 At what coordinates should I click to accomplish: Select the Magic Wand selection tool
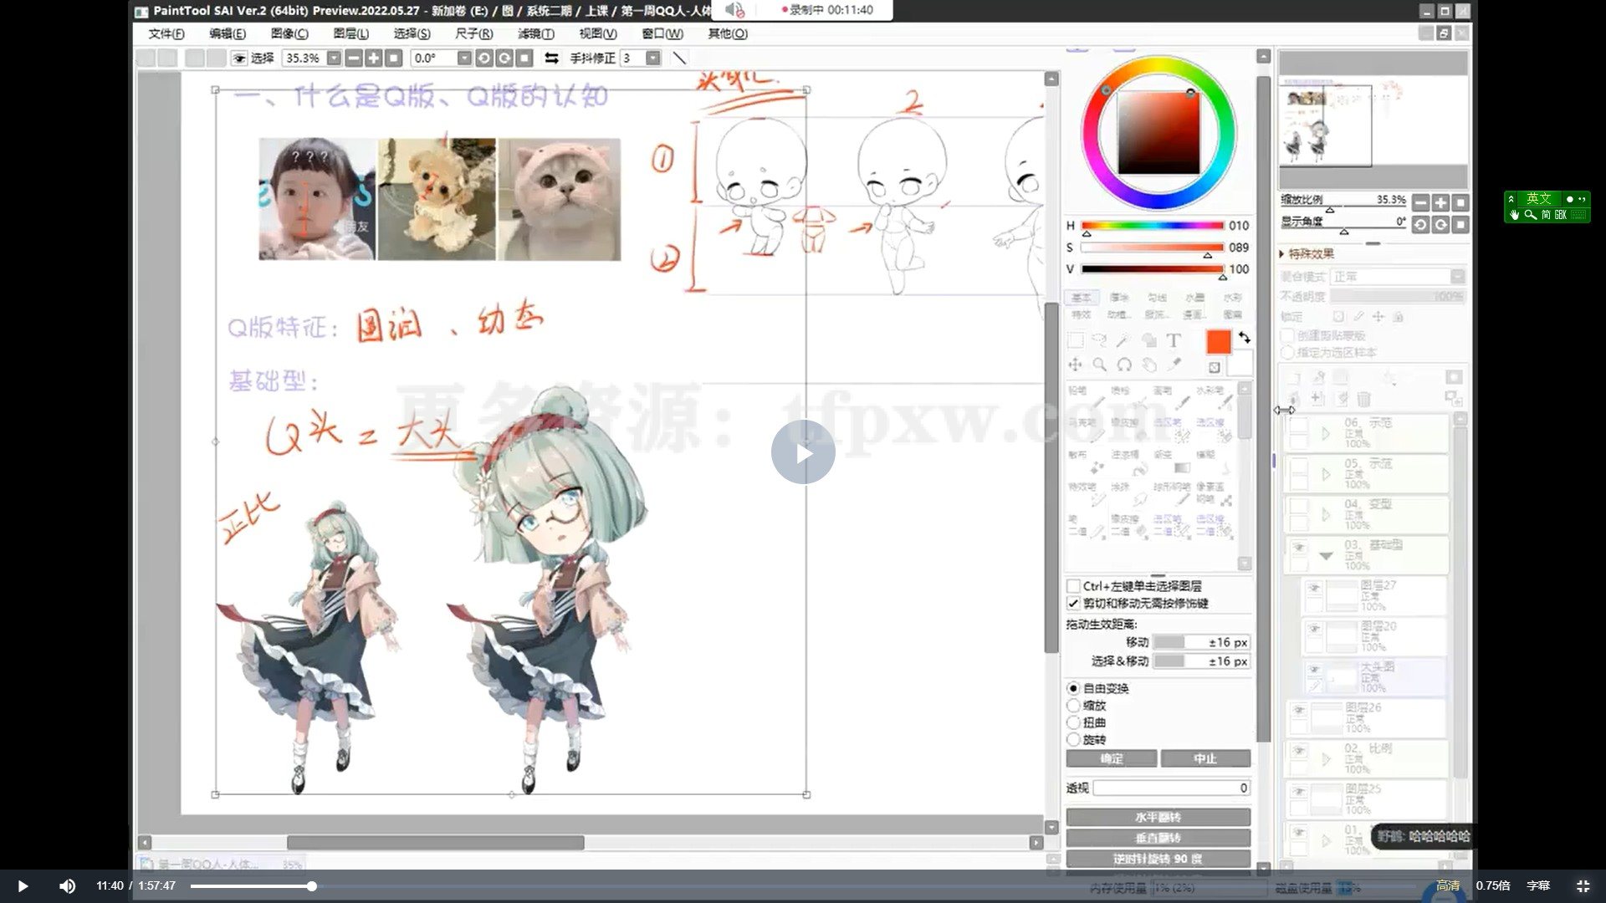pos(1123,340)
